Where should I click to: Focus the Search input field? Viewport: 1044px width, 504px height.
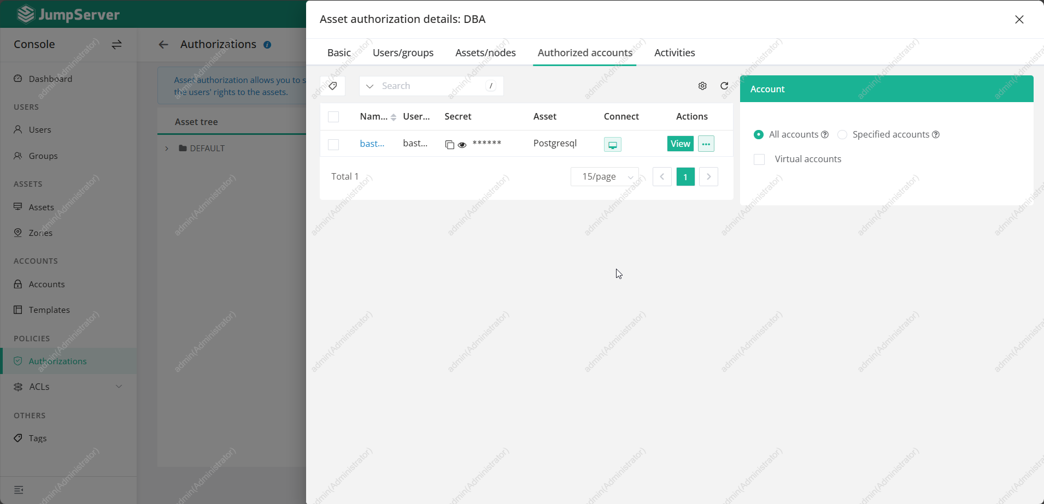click(430, 86)
